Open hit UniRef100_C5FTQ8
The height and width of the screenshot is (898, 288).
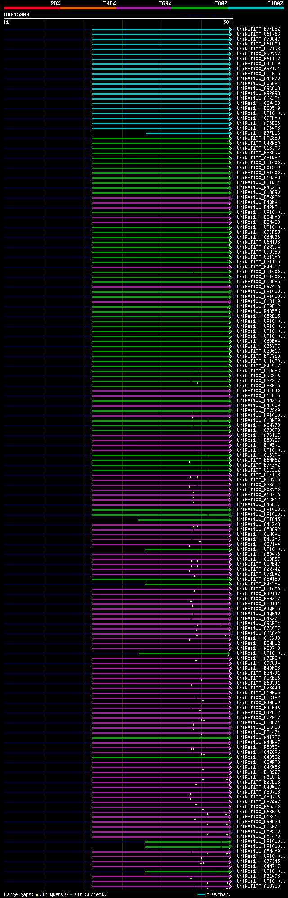[x=258, y=475]
